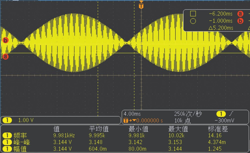This screenshot has height=153, width=250.
Task: Click the 最大值 column header
Action: 178,129
